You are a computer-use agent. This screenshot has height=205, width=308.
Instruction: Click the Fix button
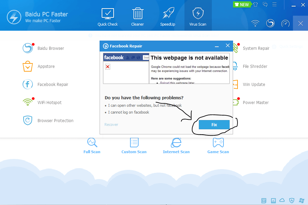[x=214, y=125]
